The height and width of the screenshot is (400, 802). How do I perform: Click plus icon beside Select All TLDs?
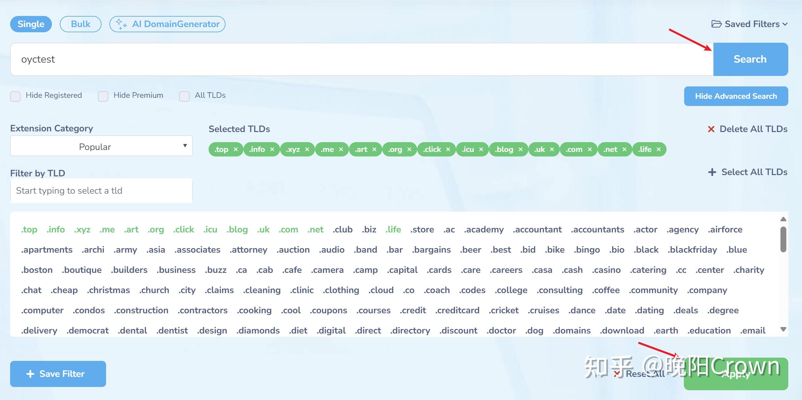712,172
